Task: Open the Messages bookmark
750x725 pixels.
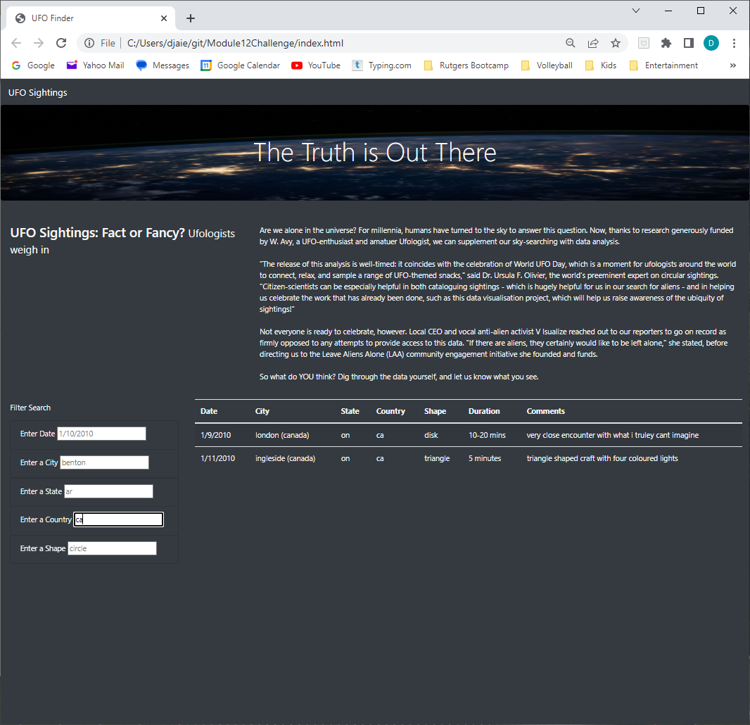Action: coord(163,65)
